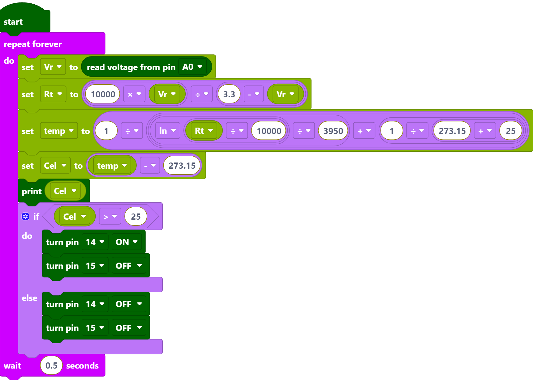This screenshot has height=380, width=533.
Task: Open the Cel dropdown in print block
Action: 65,191
